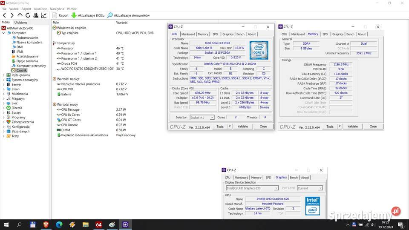The width and height of the screenshot is (409, 230).
Task: Open the Ulubione menu in the menu bar
Action: pyautogui.click(x=40, y=9)
